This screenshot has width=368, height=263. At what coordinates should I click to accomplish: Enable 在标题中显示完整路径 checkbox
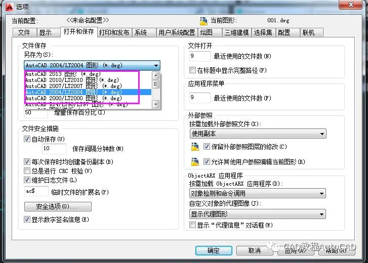click(x=192, y=70)
